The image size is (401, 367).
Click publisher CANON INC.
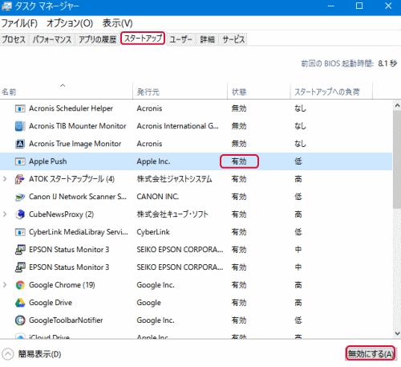pyautogui.click(x=158, y=197)
